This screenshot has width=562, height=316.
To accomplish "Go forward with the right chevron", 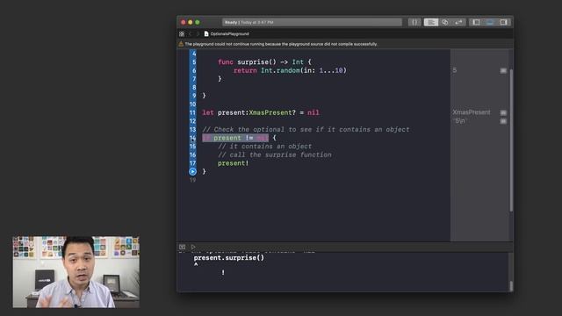I will tap(198, 34).
